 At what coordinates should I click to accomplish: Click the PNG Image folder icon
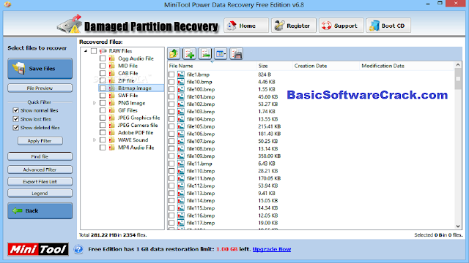click(112, 103)
